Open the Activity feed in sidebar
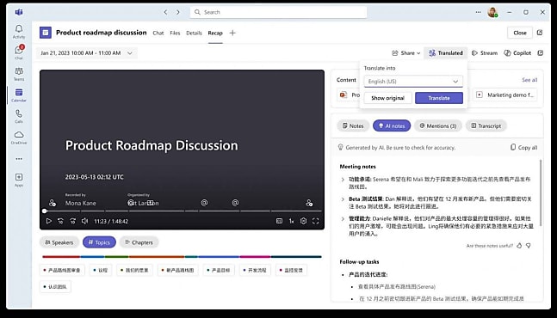This screenshot has width=557, height=318. click(19, 31)
